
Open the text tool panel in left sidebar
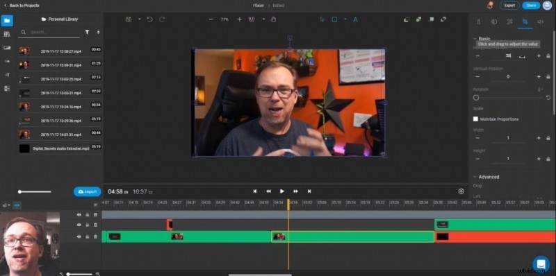pos(7,75)
